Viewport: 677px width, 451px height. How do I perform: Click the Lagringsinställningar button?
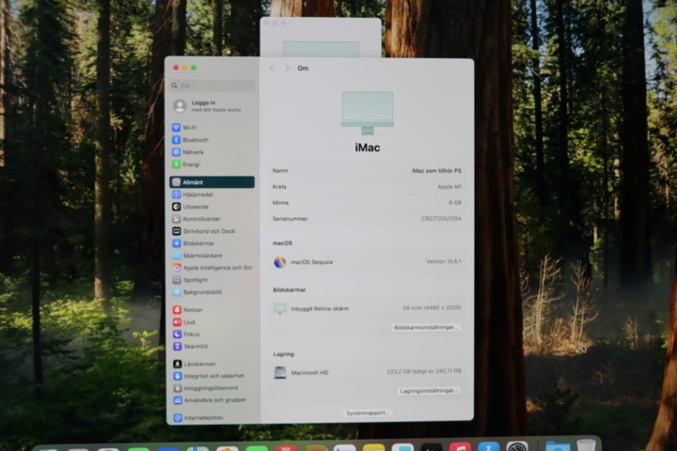pos(429,391)
